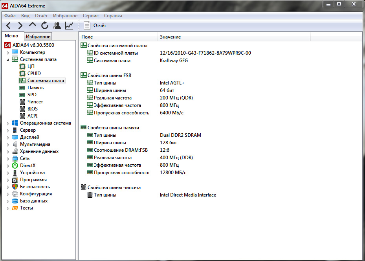Click the Программы icon in the tree
This screenshot has height=261, width=365.
(x=15, y=180)
